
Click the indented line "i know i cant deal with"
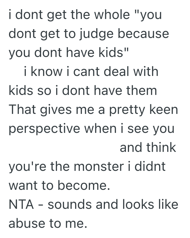coord(91,72)
